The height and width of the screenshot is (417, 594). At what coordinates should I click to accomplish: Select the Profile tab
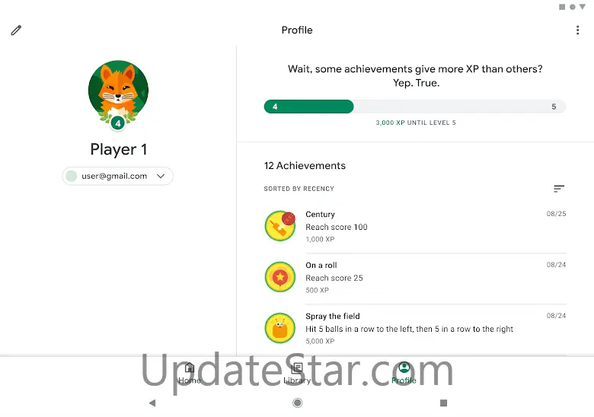tap(404, 374)
